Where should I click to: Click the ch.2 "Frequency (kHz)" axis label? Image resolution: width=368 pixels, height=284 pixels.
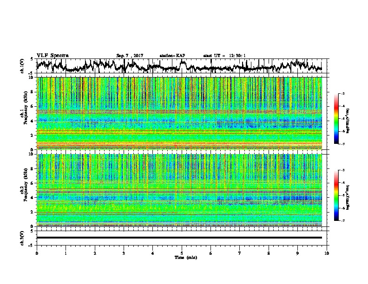pyautogui.click(x=26, y=185)
